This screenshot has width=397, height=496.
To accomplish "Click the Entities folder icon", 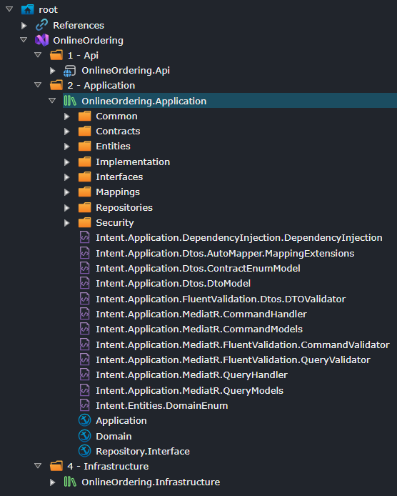I will click(85, 146).
